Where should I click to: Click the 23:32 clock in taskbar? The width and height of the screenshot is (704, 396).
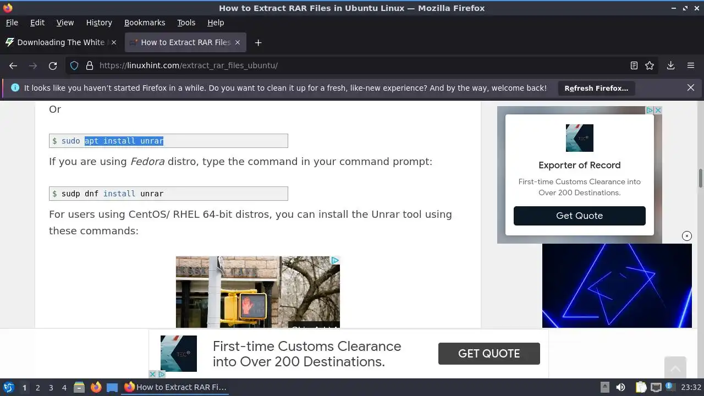click(x=691, y=387)
